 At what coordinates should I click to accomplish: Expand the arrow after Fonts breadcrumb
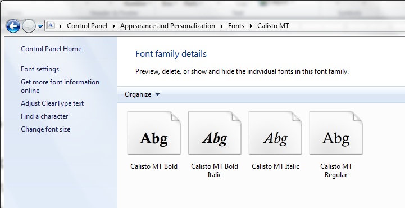click(251, 26)
